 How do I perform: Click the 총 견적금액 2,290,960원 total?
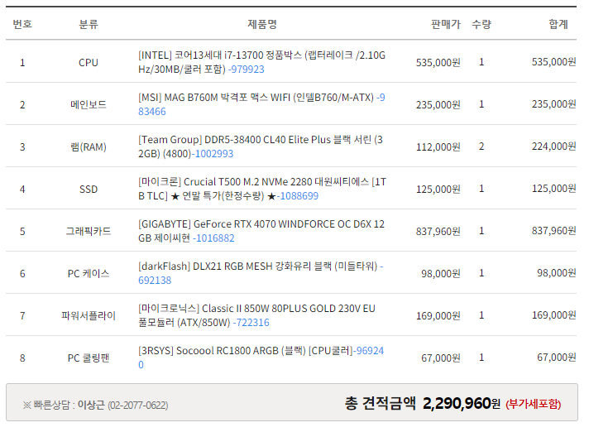423,404
